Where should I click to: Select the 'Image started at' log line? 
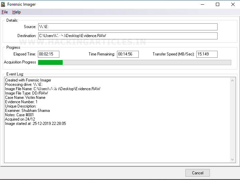tap(36, 124)
